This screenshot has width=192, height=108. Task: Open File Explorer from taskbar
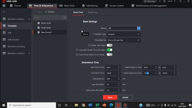pyautogui.click(x=76, y=105)
